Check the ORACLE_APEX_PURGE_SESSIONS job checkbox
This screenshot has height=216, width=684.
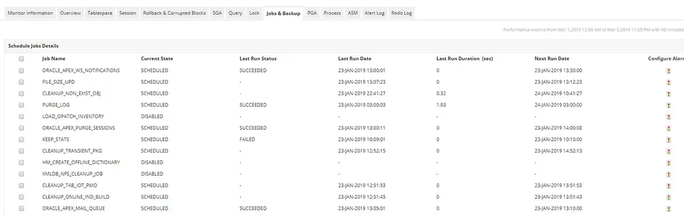[x=21, y=128]
